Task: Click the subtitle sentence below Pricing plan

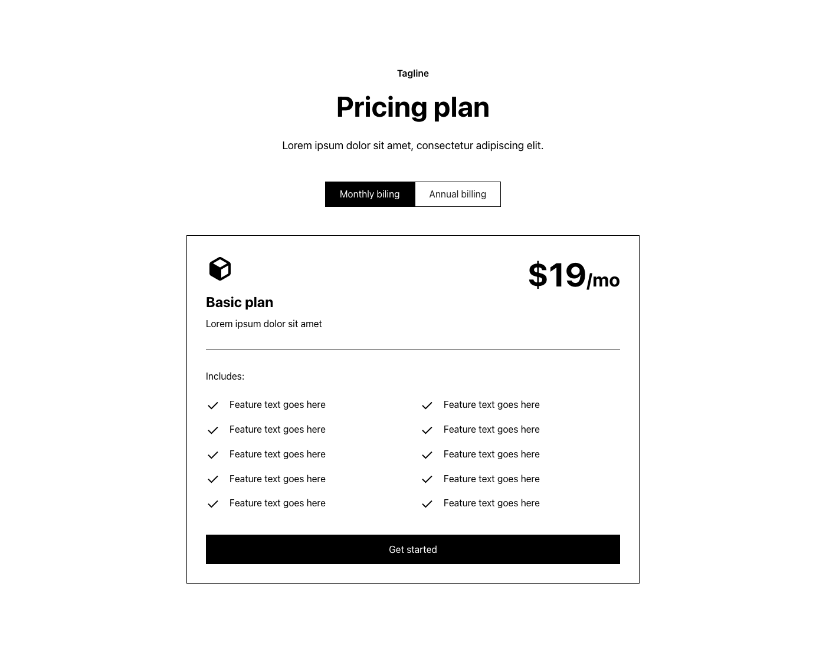Action: (412, 145)
